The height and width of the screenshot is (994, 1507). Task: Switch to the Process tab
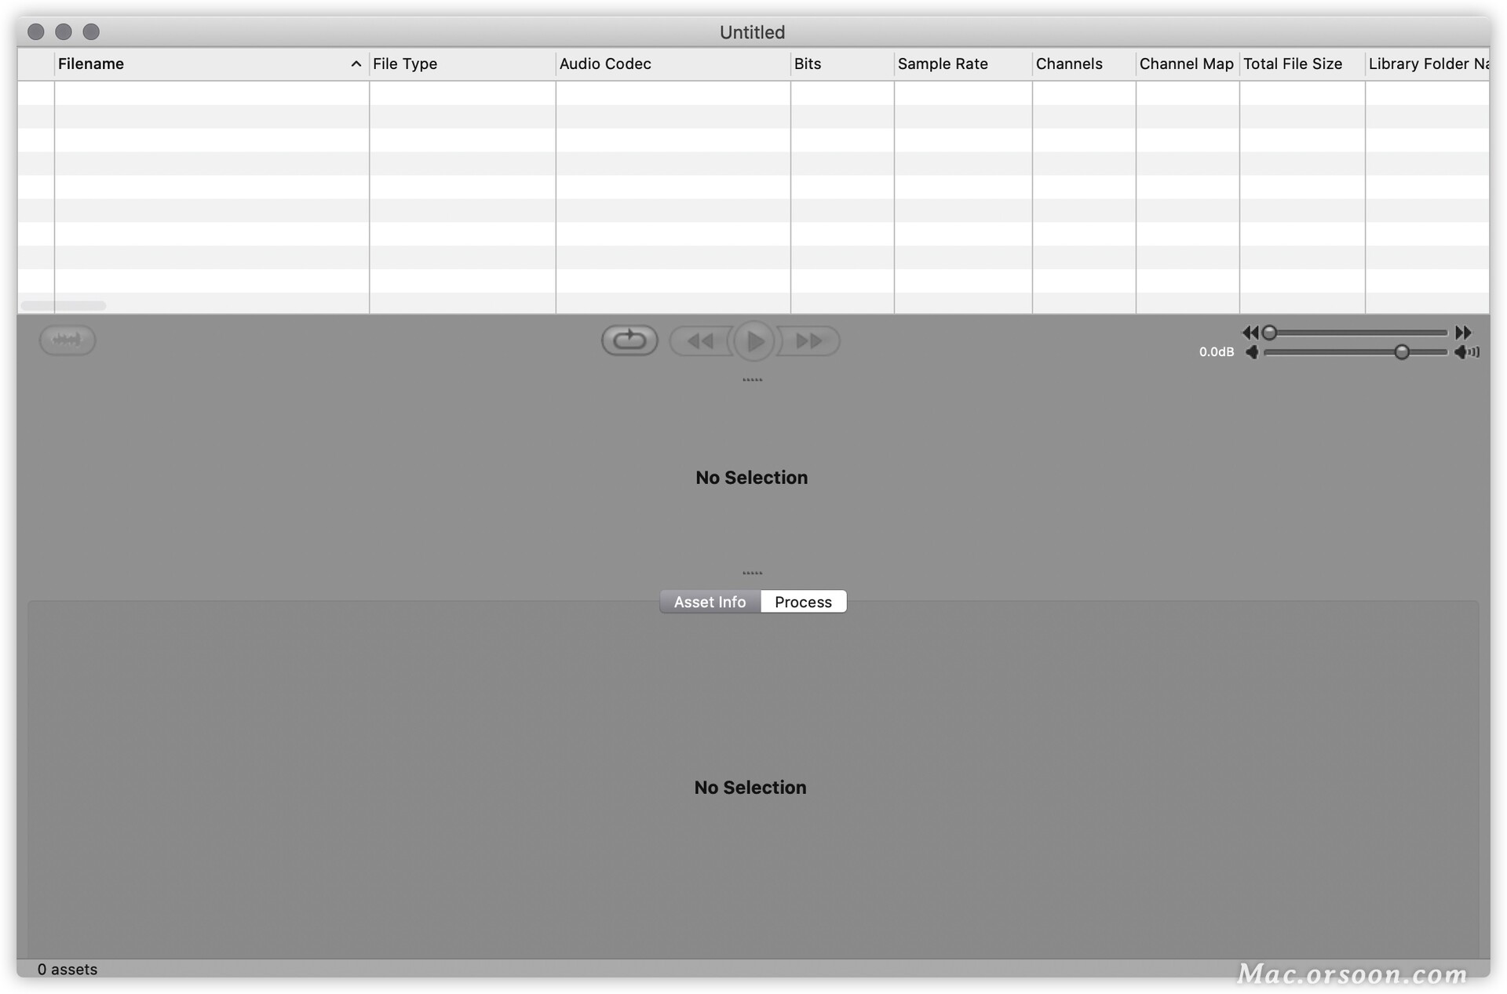point(804,602)
